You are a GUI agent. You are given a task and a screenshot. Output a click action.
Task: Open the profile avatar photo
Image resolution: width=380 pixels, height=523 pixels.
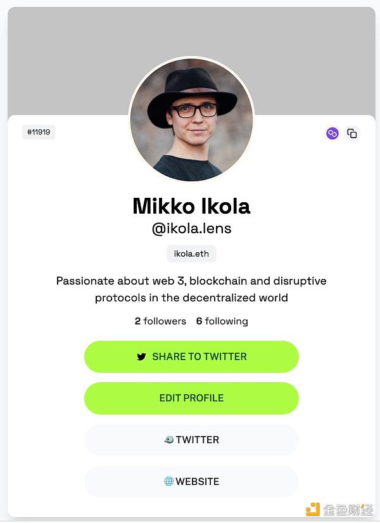191,119
